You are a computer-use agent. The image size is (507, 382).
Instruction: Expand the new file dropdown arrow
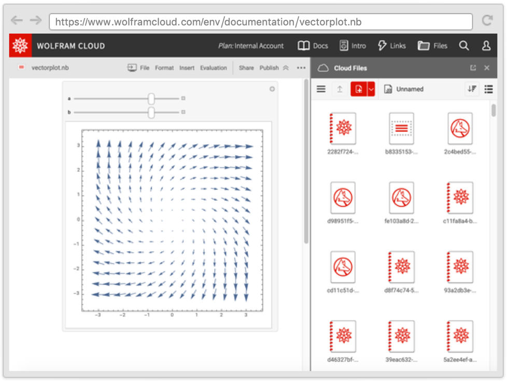(371, 89)
